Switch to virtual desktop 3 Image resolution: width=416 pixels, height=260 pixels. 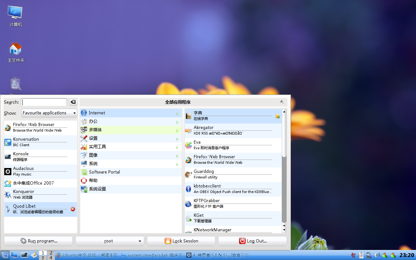click(x=43, y=258)
